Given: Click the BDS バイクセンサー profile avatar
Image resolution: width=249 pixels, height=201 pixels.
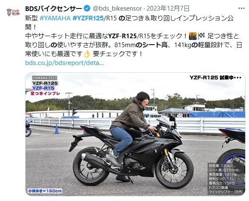Looking at the screenshot, I should tap(13, 12).
